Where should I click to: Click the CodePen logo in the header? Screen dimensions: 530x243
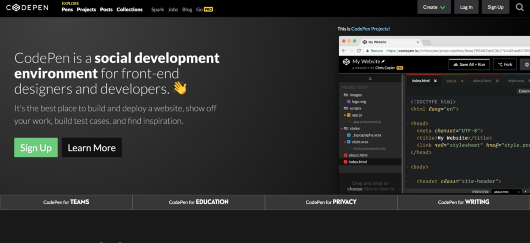coord(27,7)
